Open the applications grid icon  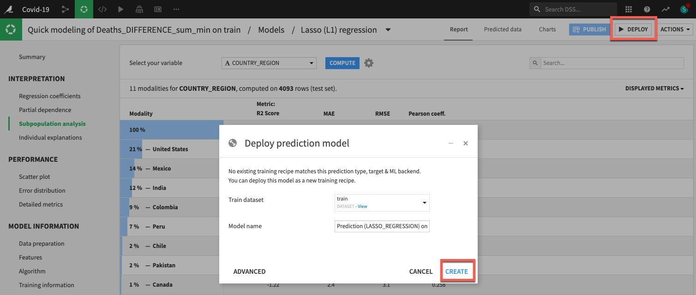tap(629, 9)
